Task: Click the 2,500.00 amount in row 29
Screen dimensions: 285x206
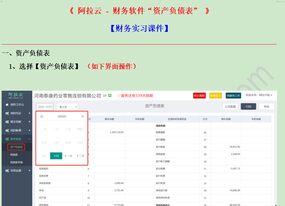Action: pyautogui.click(x=236, y=154)
